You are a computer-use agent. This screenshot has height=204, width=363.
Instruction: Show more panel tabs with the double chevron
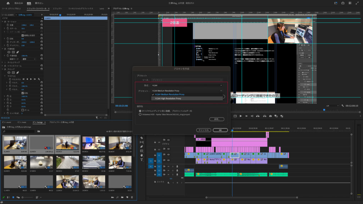pos(108,8)
